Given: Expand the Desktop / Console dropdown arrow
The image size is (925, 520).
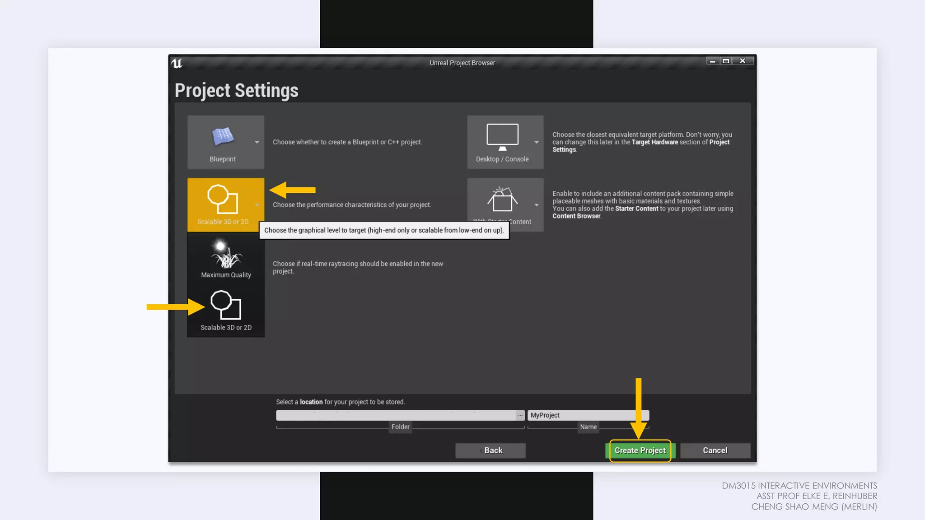Looking at the screenshot, I should pyautogui.click(x=537, y=142).
